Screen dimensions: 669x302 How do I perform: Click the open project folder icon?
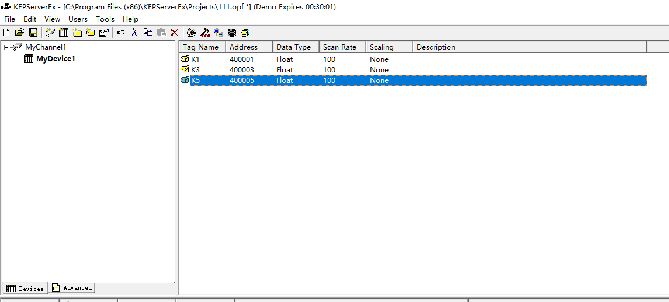coord(19,33)
